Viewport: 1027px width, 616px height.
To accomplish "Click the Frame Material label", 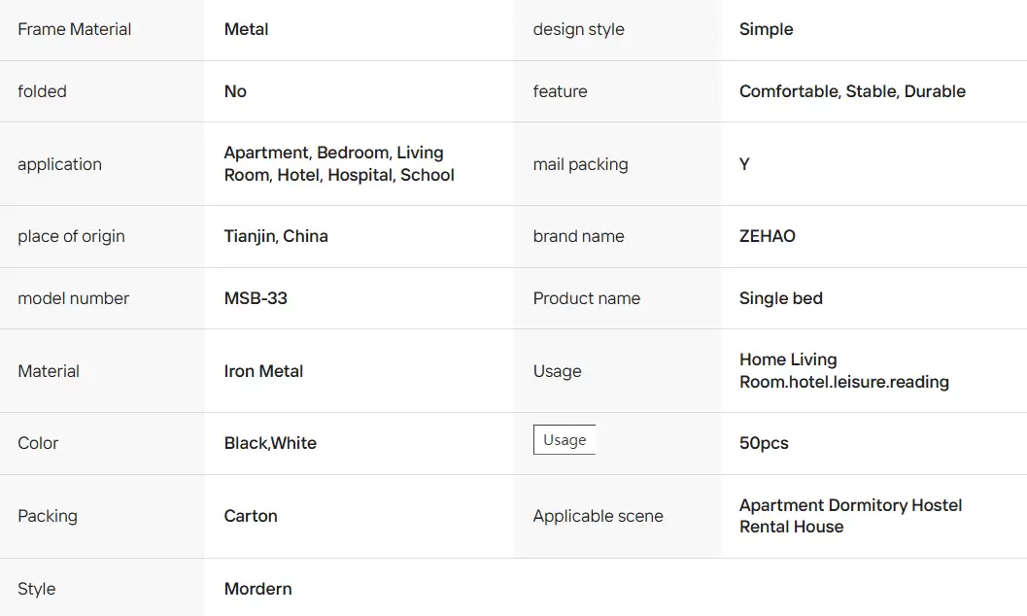I will pyautogui.click(x=74, y=29).
